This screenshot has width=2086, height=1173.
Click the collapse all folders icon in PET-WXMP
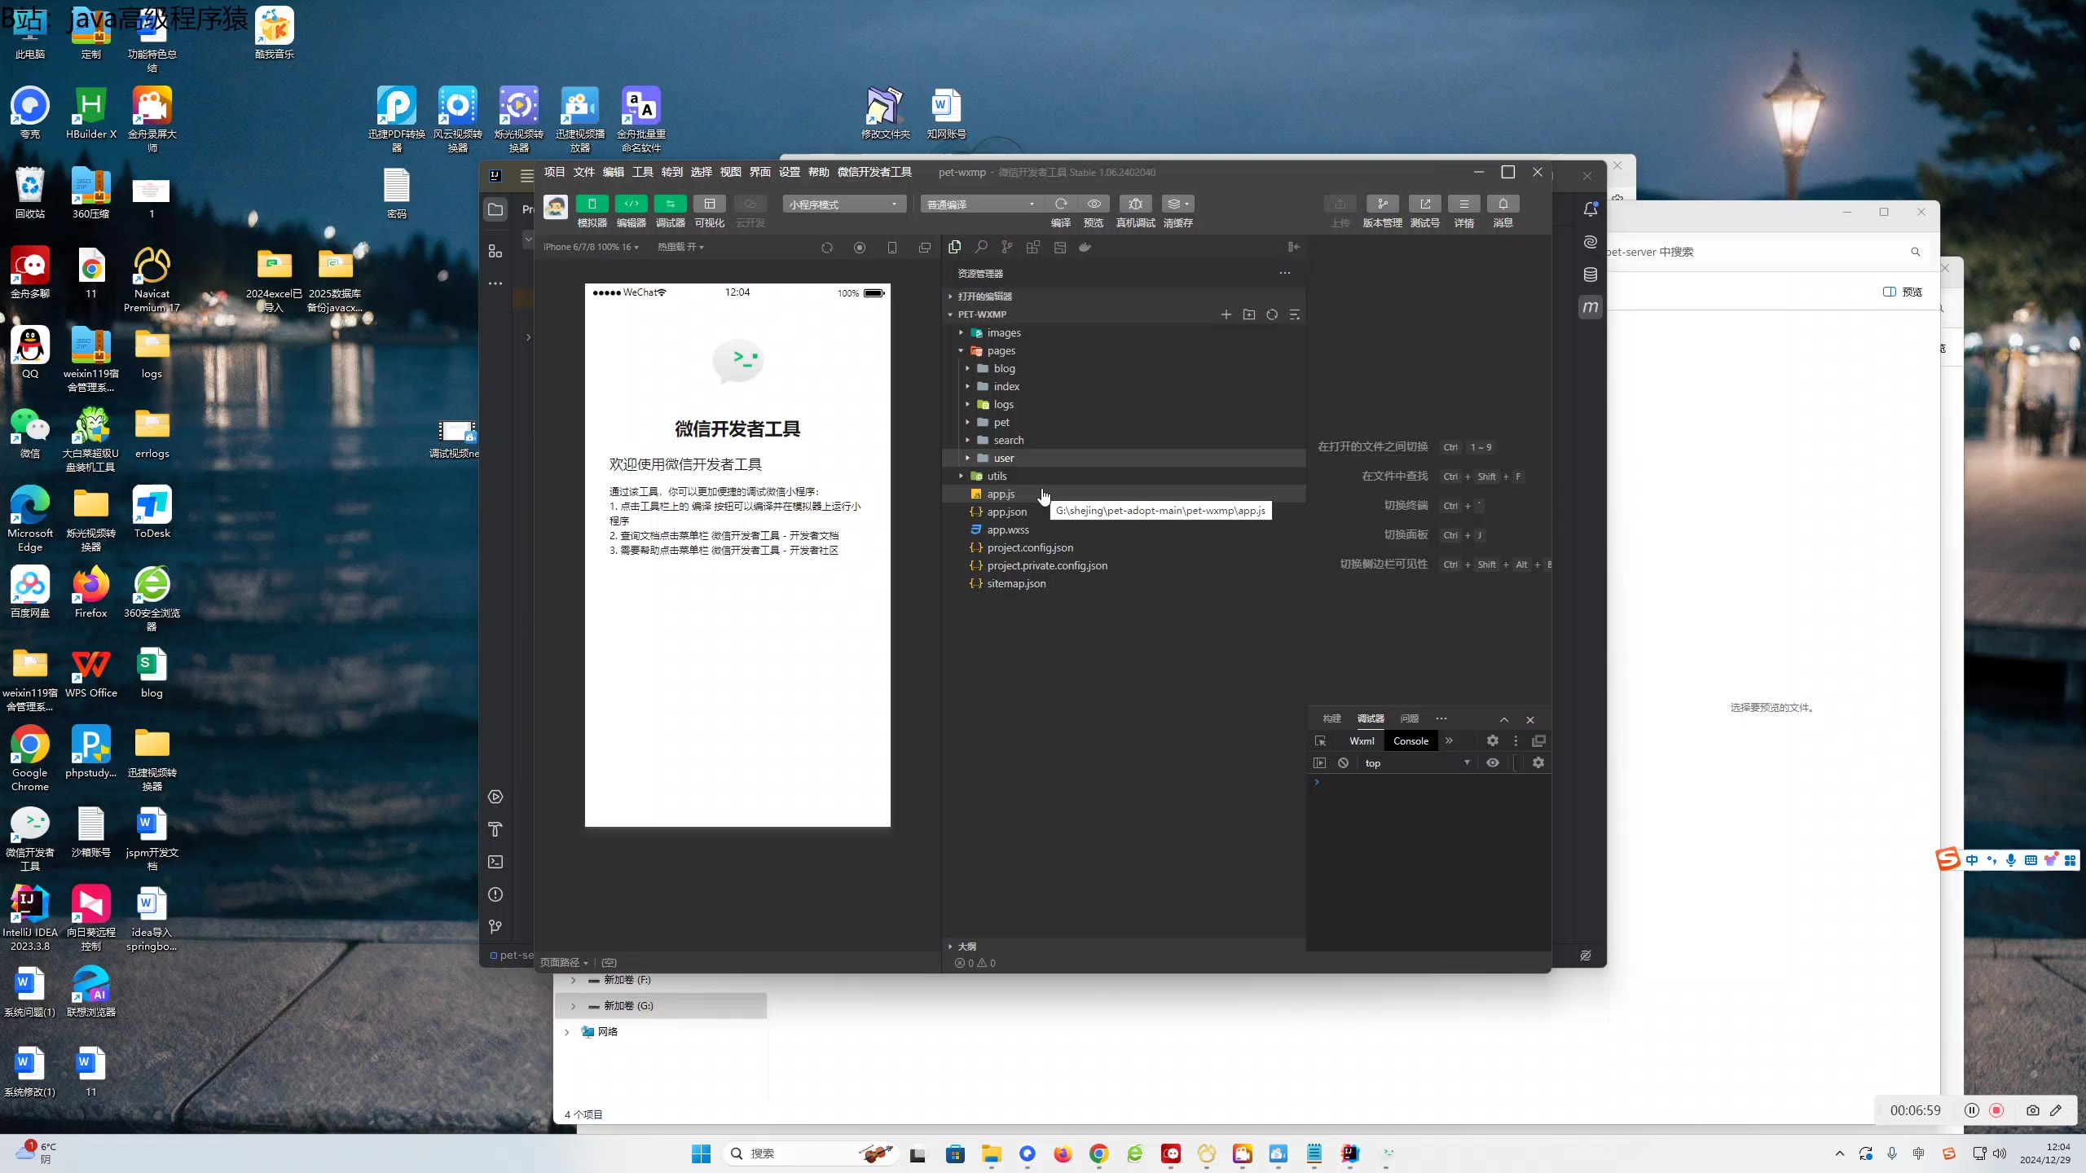[x=1295, y=314]
